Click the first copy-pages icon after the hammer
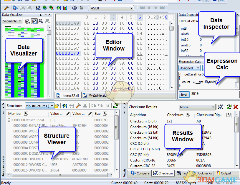The image size is (240, 185). click(15, 8)
